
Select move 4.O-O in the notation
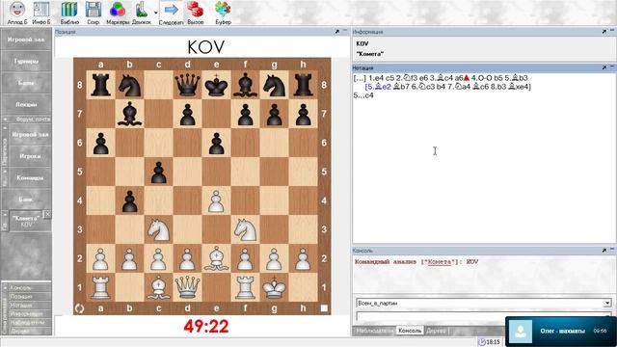[x=480, y=78]
